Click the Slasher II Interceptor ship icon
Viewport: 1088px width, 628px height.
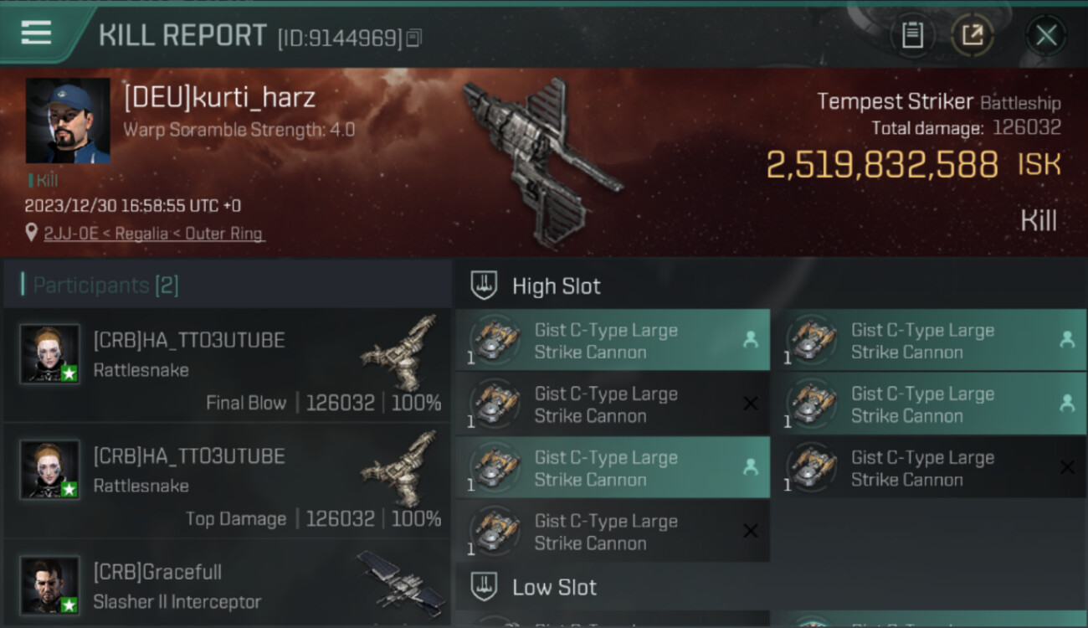(x=403, y=580)
